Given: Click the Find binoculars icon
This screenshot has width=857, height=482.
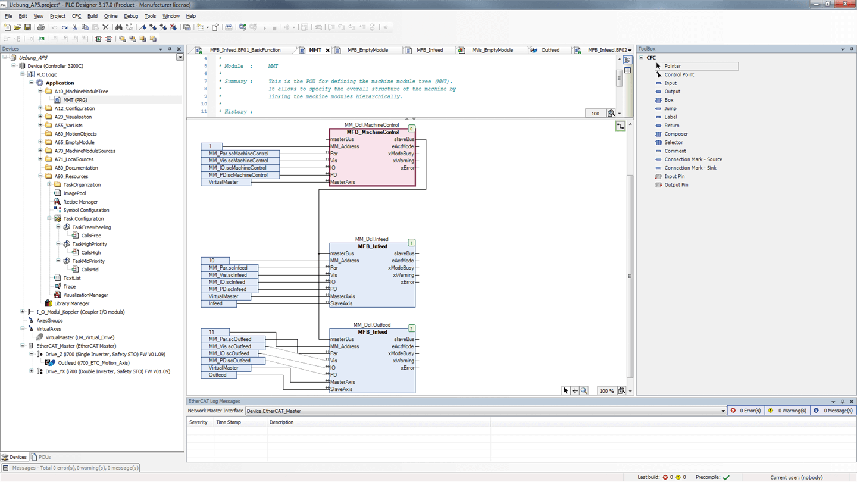Looking at the screenshot, I should (119, 27).
